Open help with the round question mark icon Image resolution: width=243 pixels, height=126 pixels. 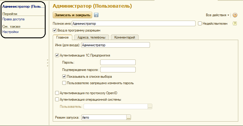[235, 15]
